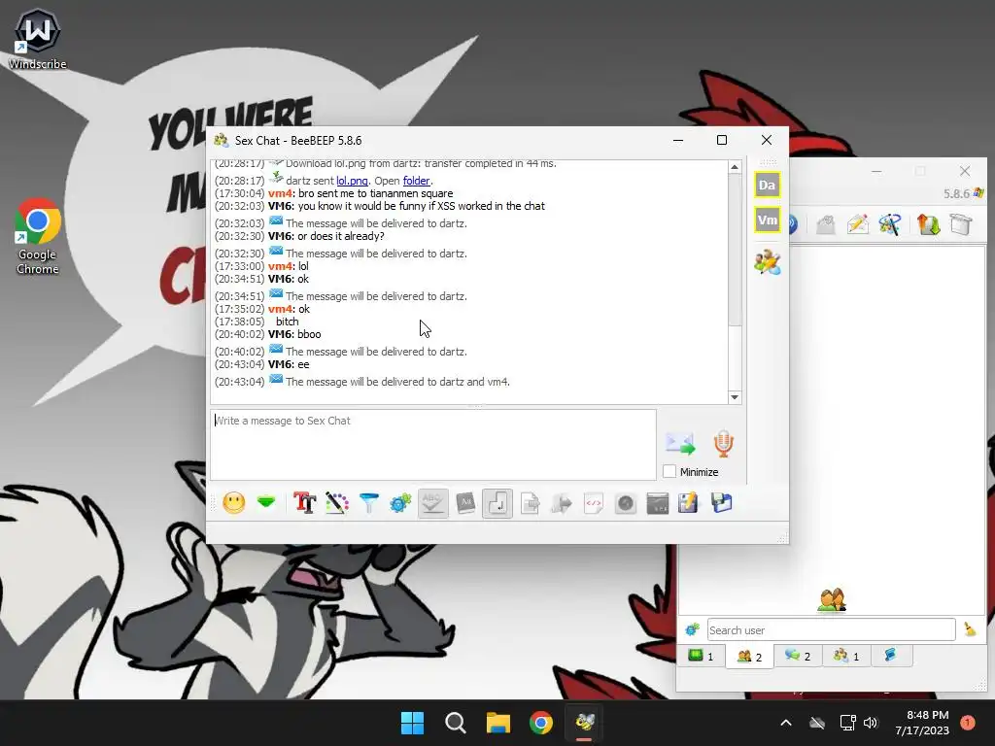This screenshot has width=995, height=746.
Task: Open the font chooser (TT icon)
Action: pos(304,503)
